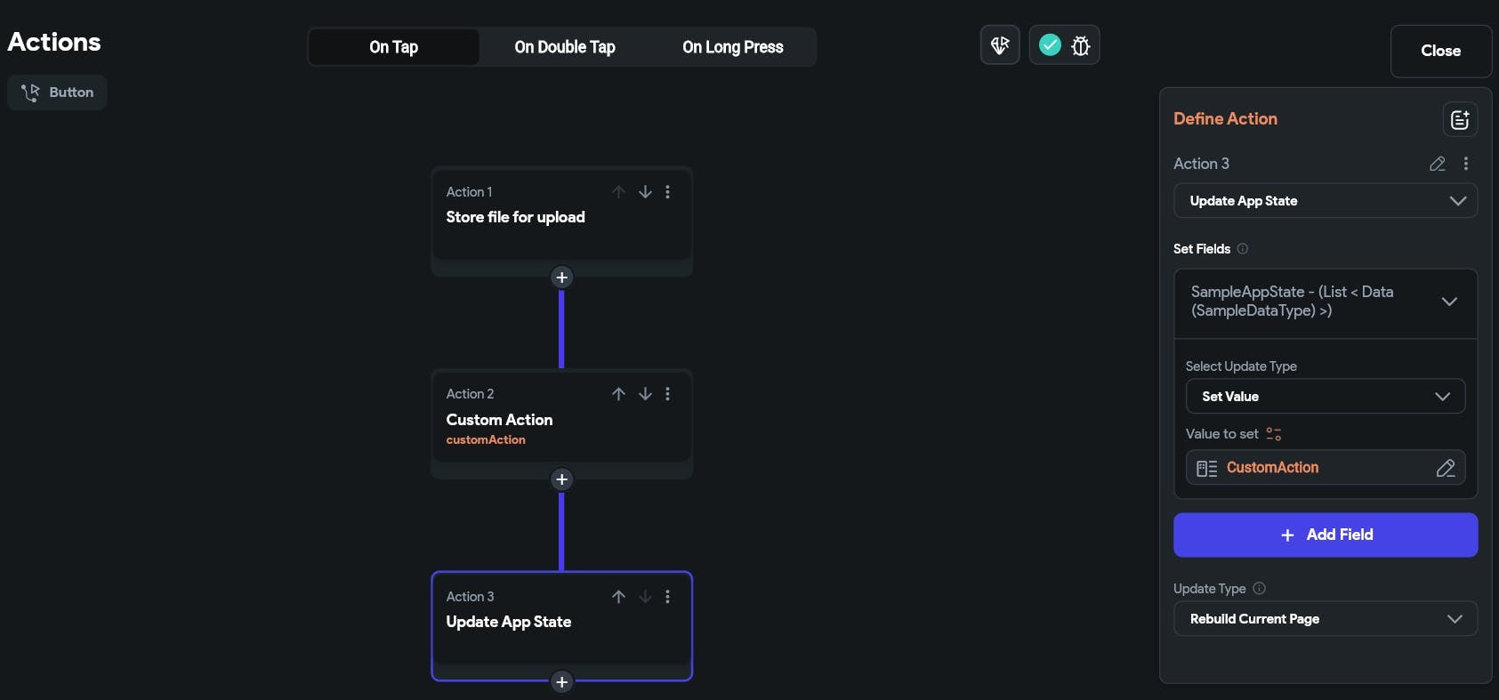Click the plus icon below Action 1

(x=561, y=278)
